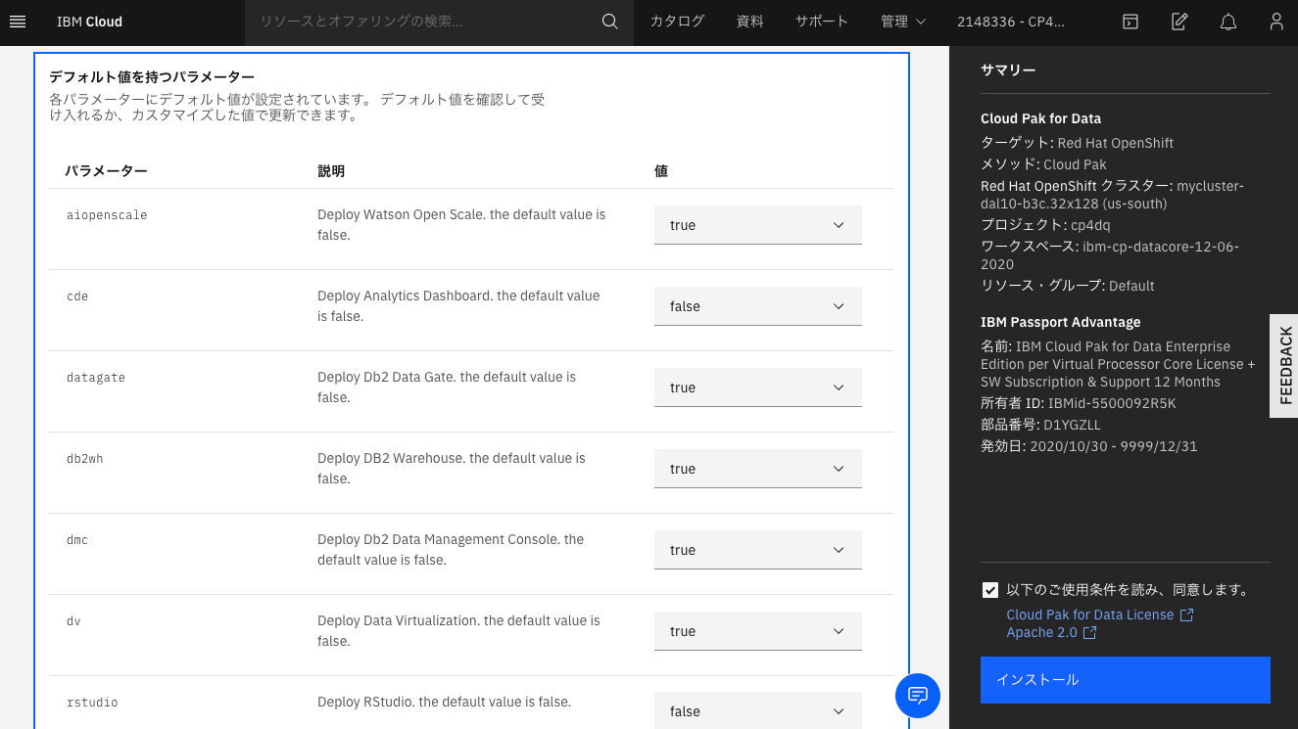Click the cde parameter name

77,296
